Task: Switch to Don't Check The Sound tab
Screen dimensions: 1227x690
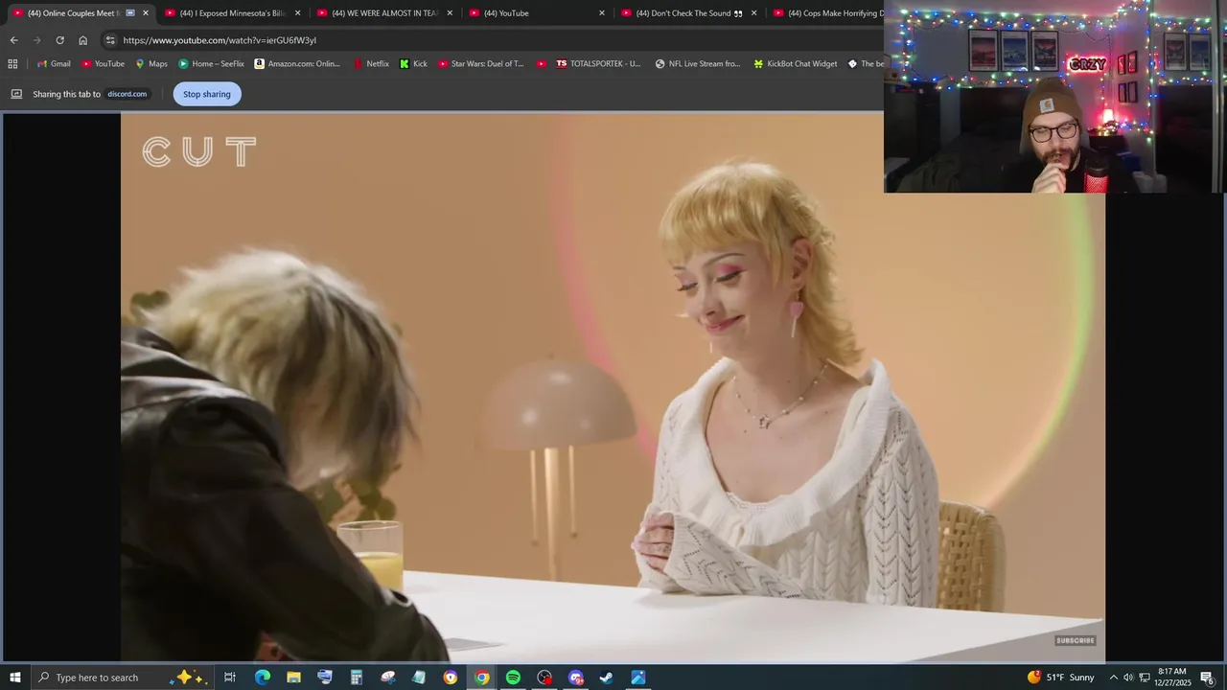Action: tap(688, 13)
